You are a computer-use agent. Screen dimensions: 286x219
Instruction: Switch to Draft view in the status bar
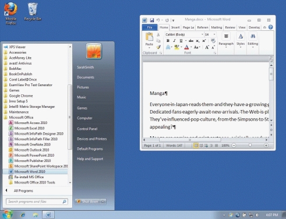pos(216,146)
